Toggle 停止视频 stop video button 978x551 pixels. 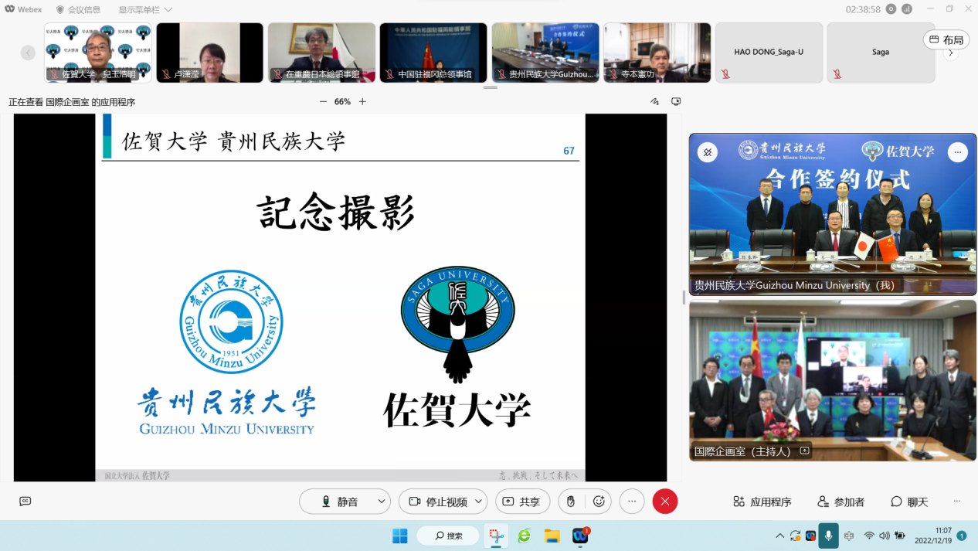pos(438,502)
